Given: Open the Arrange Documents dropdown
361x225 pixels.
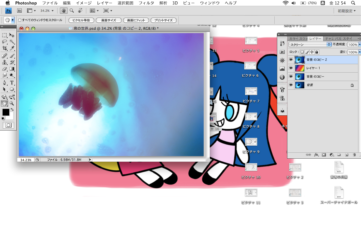Looking at the screenshot, I should point(94,11).
